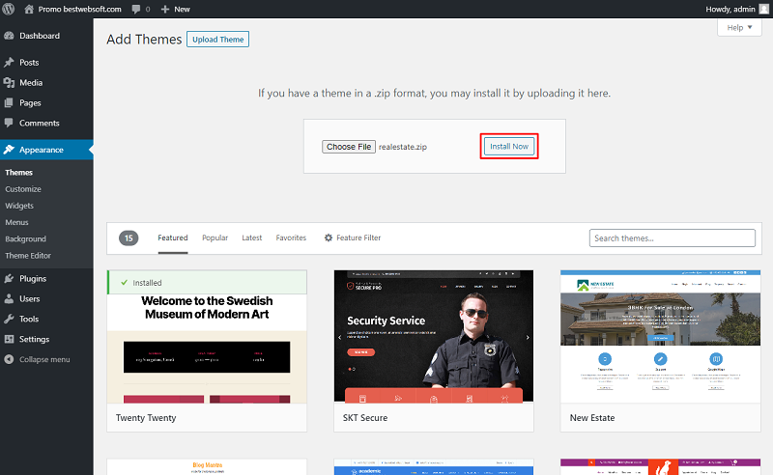Click the SKT Secure theme name
Screen dimensions: 773x475
365,418
